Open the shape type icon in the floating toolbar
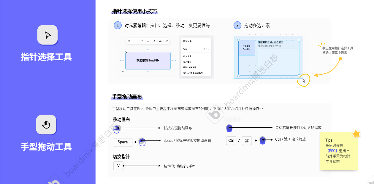Screen dimensions: 374x184 pyautogui.click(x=129, y=41)
